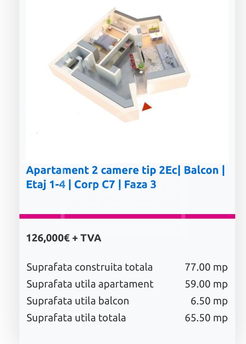The width and height of the screenshot is (246, 344).
Task: Click the pink divider bar
Action: pyautogui.click(x=127, y=216)
